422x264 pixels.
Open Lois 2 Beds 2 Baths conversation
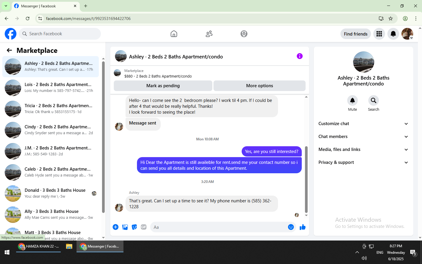[50, 88]
